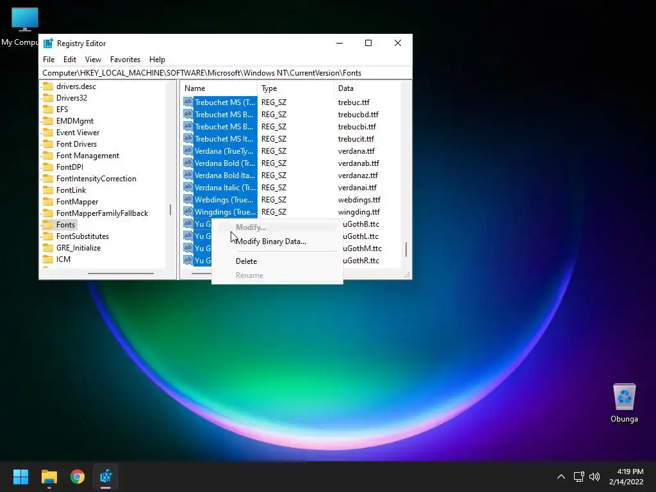The width and height of the screenshot is (656, 492).
Task: Click values pane vertical scrollbar thumb
Action: [406, 249]
